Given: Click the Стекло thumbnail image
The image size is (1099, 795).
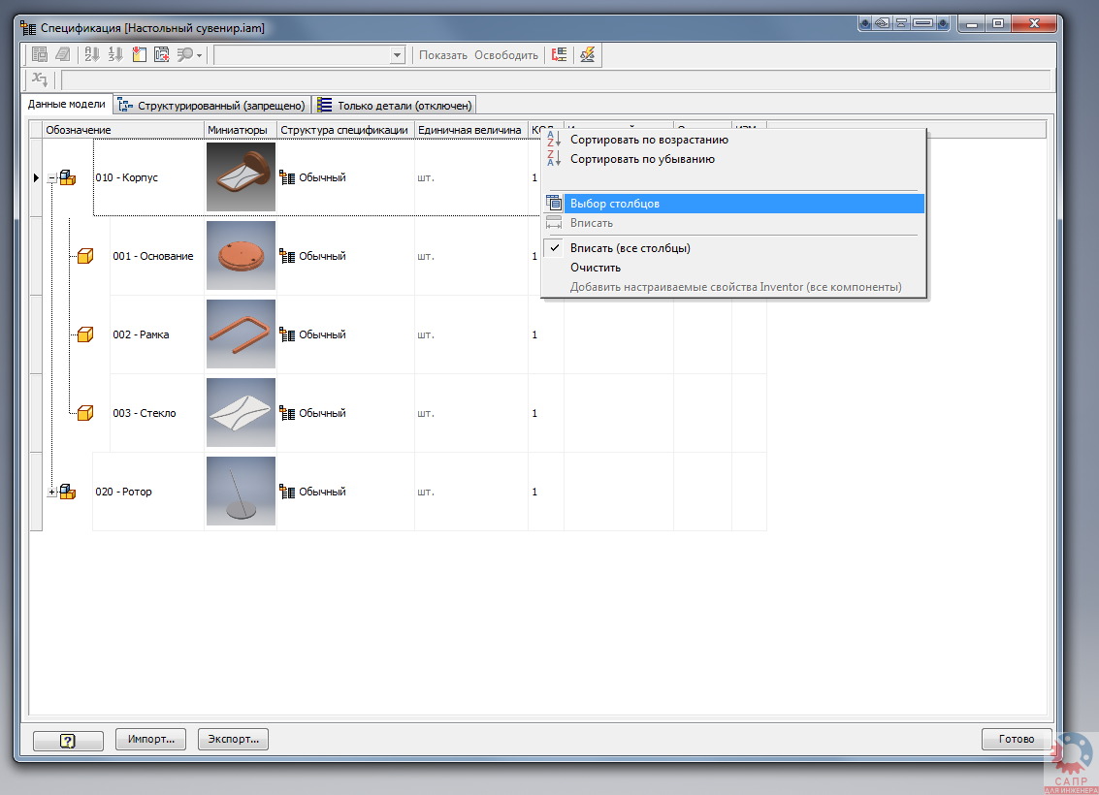Looking at the screenshot, I should coord(241,413).
